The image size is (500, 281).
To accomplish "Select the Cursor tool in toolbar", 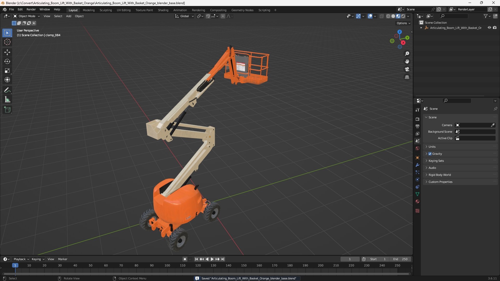I will click(x=7, y=42).
